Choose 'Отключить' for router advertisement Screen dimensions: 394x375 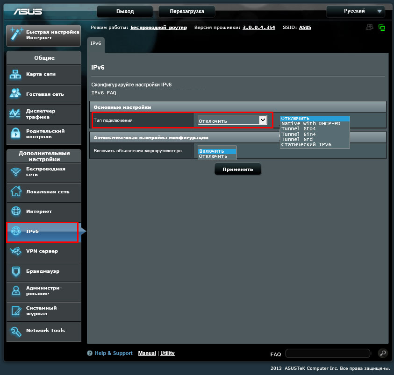point(213,156)
